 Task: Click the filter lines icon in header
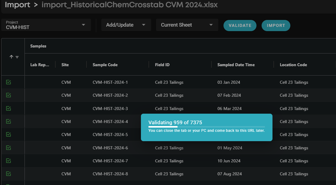click(17, 57)
